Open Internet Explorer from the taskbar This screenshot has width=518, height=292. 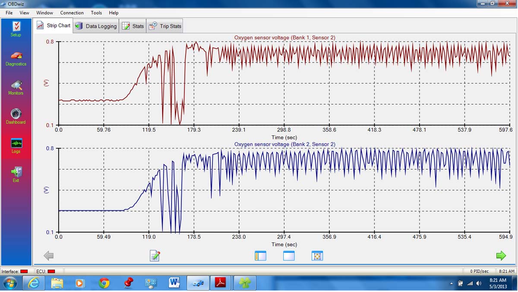33,283
